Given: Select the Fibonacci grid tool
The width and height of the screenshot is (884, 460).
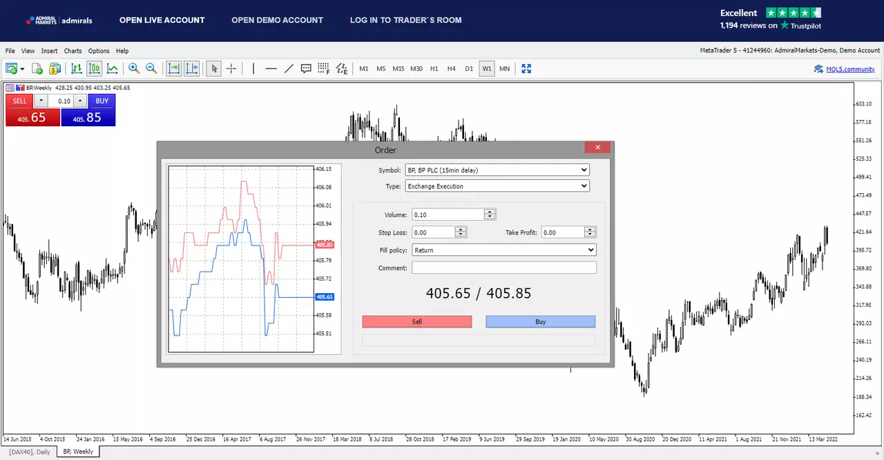Looking at the screenshot, I should tap(324, 68).
